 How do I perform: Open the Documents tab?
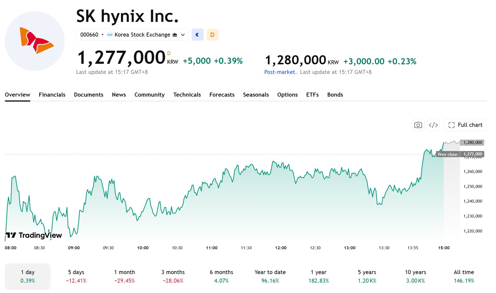pos(88,95)
